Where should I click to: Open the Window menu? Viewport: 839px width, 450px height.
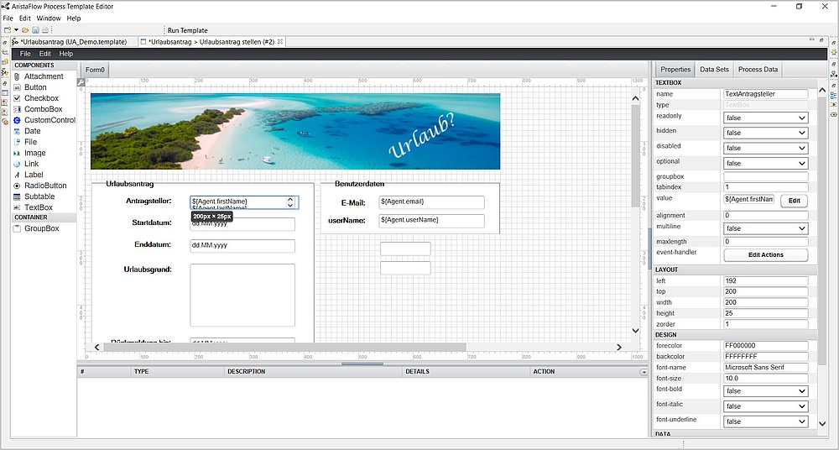tap(49, 18)
